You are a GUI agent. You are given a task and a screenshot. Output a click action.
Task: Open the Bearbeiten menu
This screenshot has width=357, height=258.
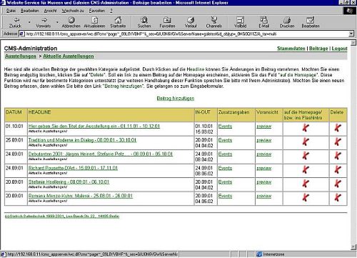pos(30,11)
